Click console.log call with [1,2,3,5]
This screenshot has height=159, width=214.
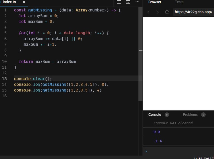tap(58, 90)
